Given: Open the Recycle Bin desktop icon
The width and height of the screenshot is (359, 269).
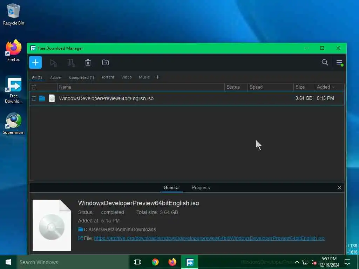Looking at the screenshot, I should pyautogui.click(x=14, y=14).
